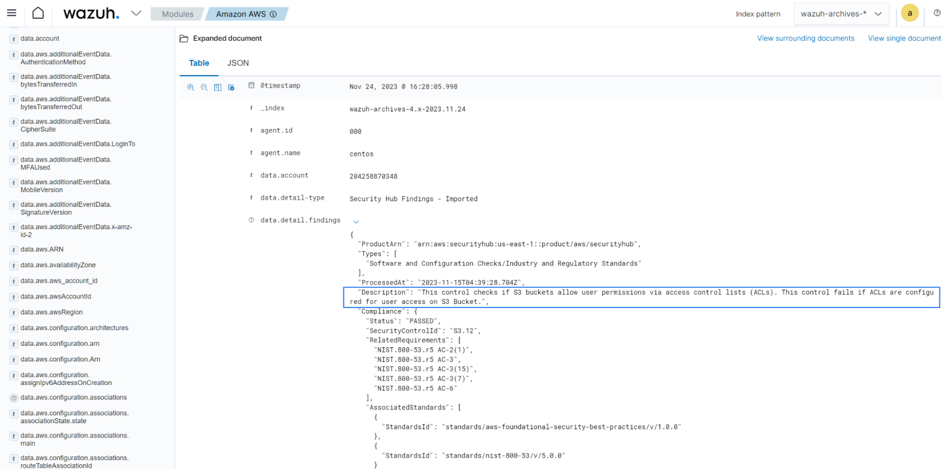
Task: Filter for @timestamp field present
Action: coord(231,87)
